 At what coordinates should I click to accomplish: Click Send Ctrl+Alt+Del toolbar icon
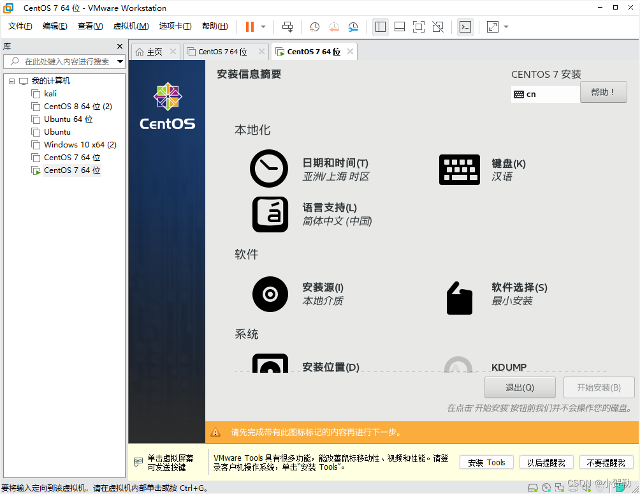click(x=287, y=27)
